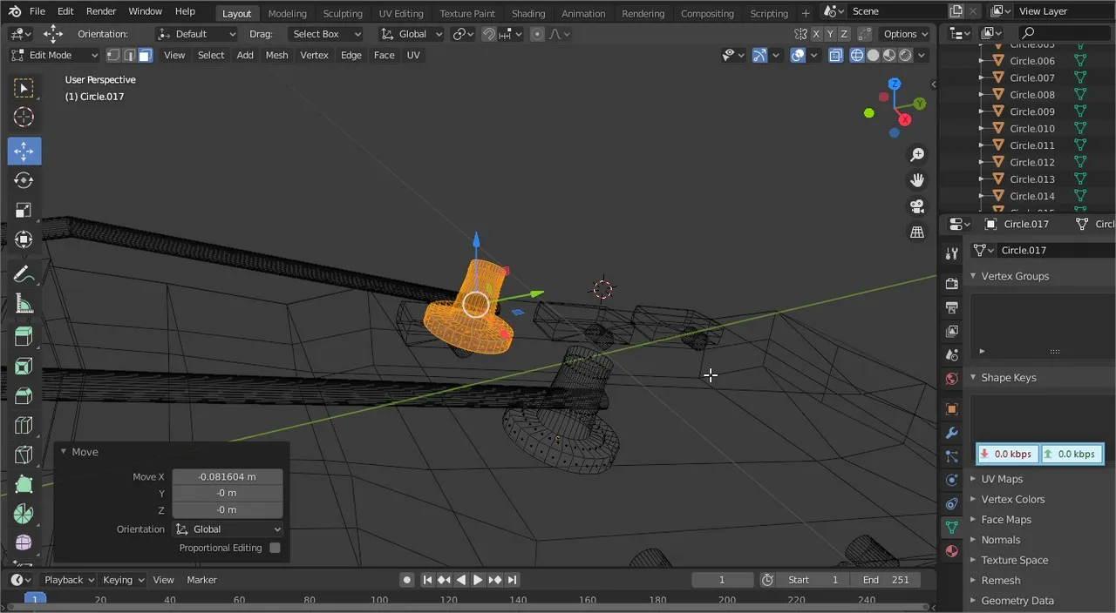Viewport: 1116px width, 613px height.
Task: Switch to the Modeling workspace tab
Action: tap(287, 13)
